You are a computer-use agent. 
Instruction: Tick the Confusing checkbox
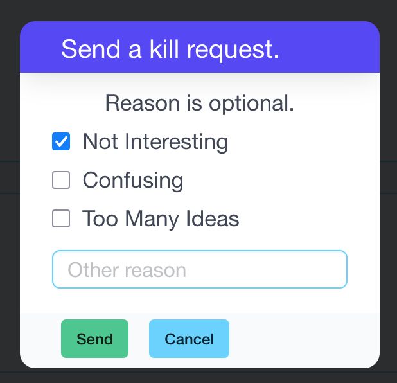(x=61, y=181)
